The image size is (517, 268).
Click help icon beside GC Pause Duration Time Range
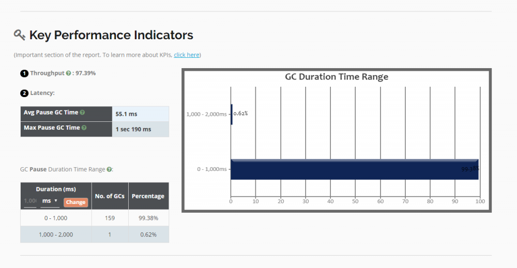coord(109,169)
